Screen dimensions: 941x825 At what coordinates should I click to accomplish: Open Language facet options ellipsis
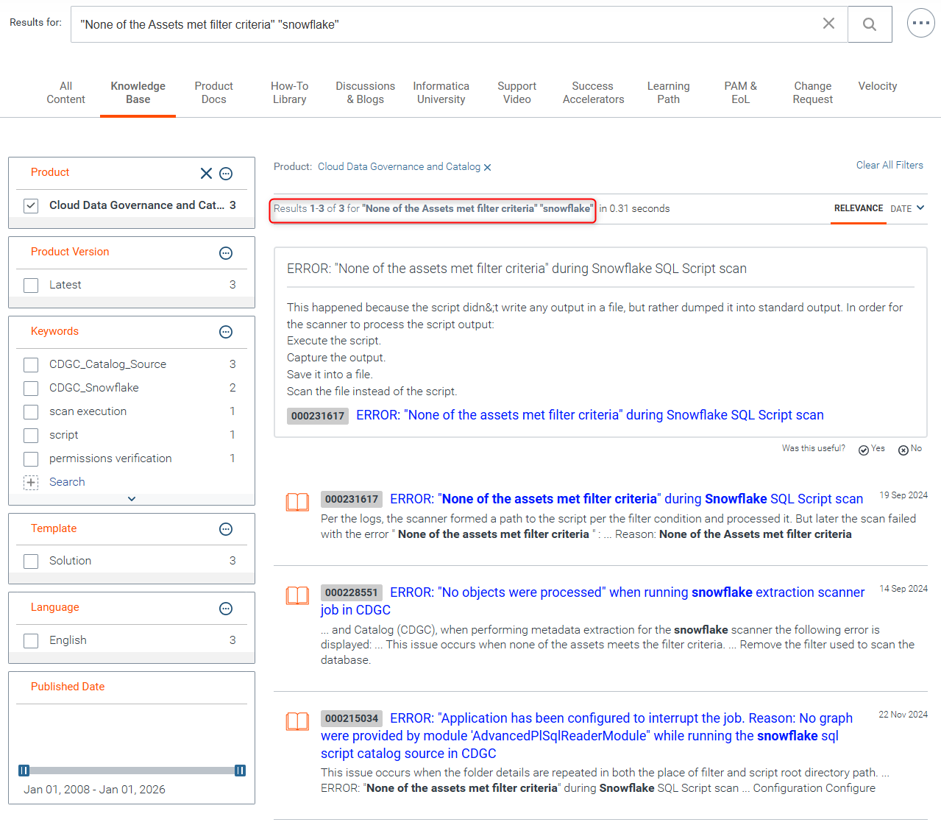point(226,609)
